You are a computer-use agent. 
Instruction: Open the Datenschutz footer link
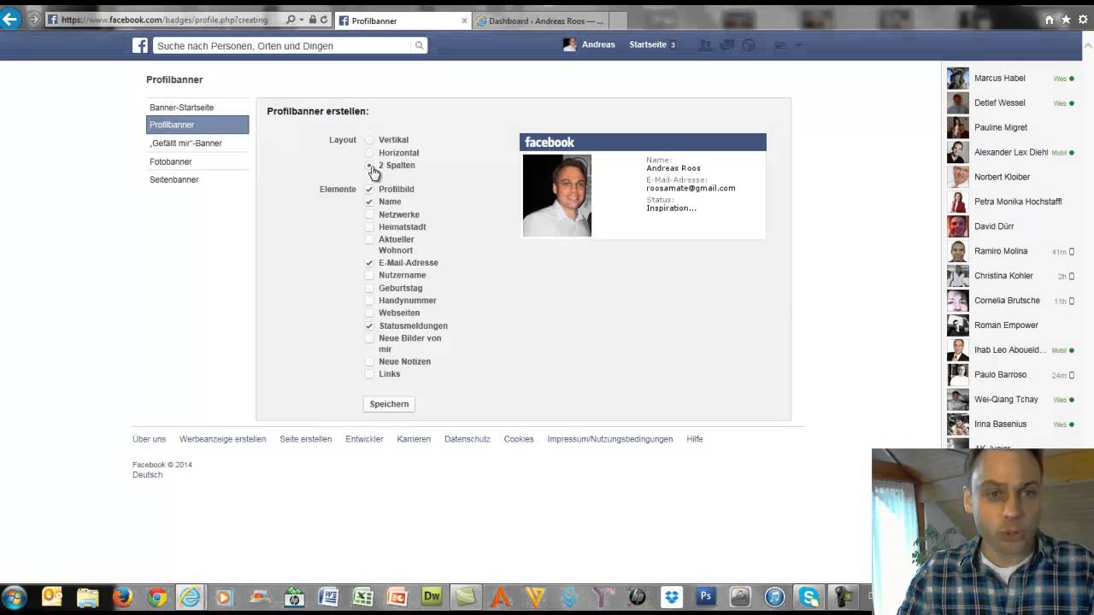(x=468, y=439)
